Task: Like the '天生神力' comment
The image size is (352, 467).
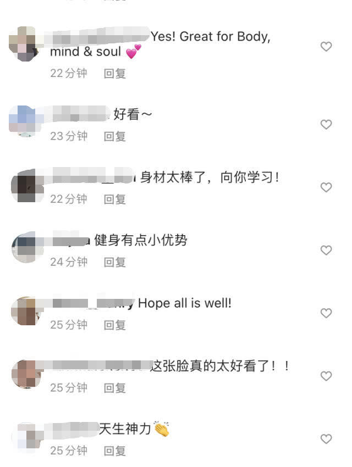Action: point(326,439)
